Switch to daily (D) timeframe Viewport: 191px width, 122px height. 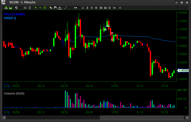[110, 8]
